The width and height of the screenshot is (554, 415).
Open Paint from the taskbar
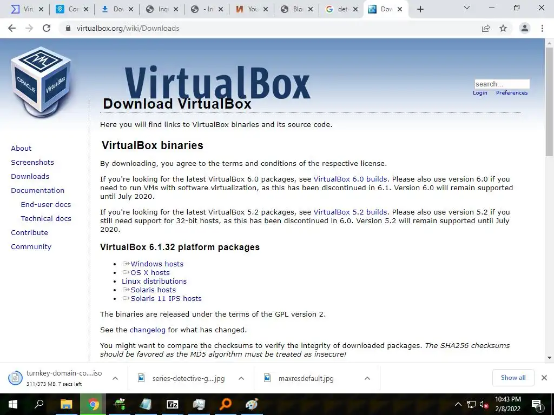point(252,404)
